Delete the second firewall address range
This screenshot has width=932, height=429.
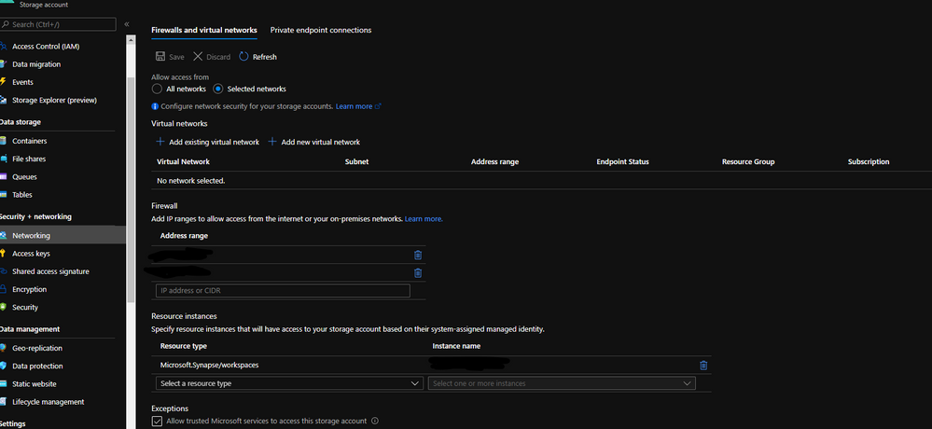point(418,272)
